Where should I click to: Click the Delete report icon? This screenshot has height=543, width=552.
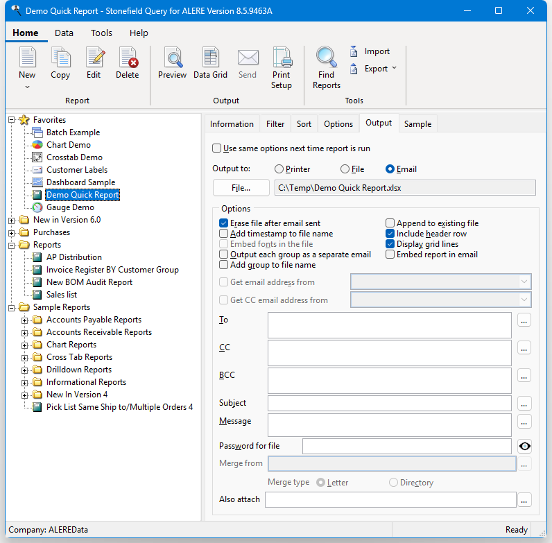point(127,60)
